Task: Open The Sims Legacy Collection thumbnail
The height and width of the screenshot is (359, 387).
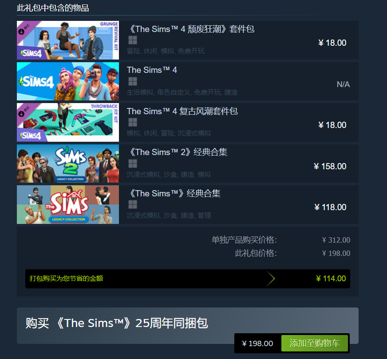Action: tap(68, 204)
